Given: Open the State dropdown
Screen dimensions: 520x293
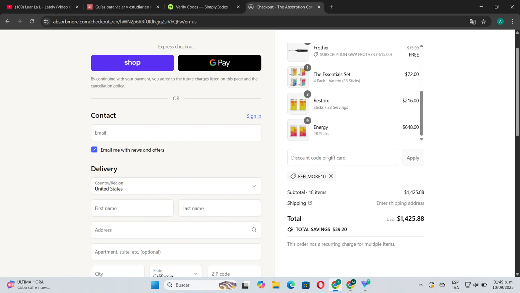Looking at the screenshot, I should pos(176,271).
